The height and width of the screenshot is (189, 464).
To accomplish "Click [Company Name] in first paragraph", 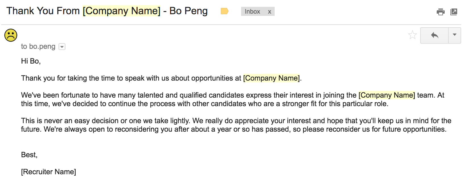I will (x=272, y=78).
